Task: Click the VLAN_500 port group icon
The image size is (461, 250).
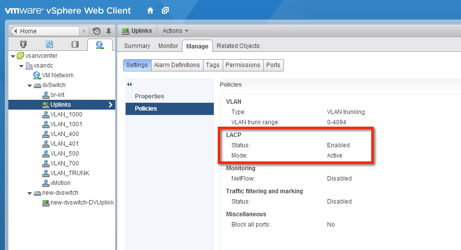Action: [46, 154]
